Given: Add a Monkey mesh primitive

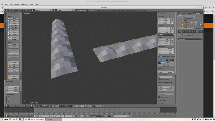Looking at the screenshot, I should [13, 40].
